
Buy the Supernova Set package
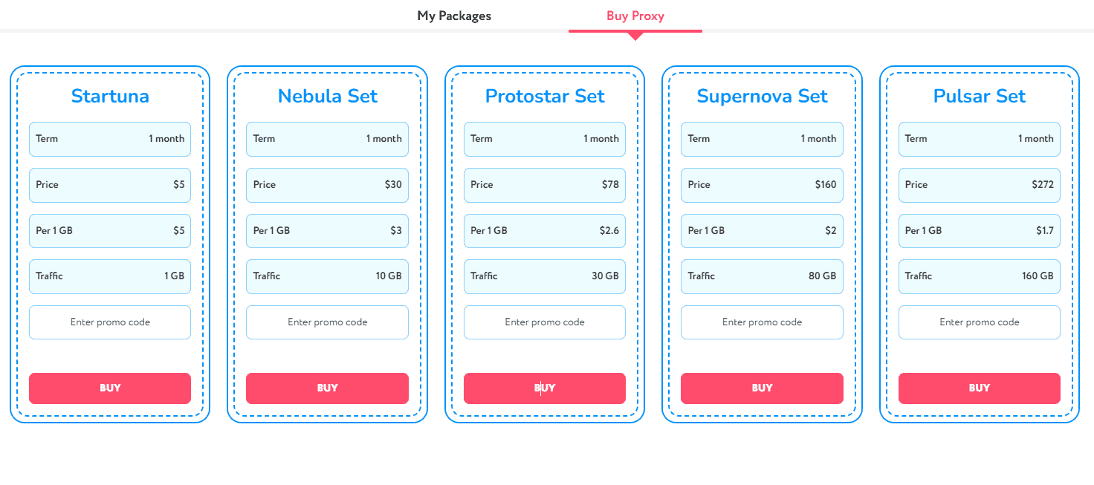coord(762,388)
